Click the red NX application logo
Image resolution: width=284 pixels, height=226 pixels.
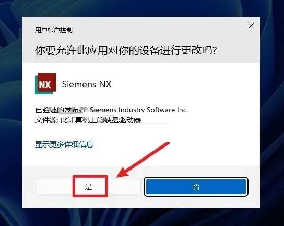coord(47,83)
